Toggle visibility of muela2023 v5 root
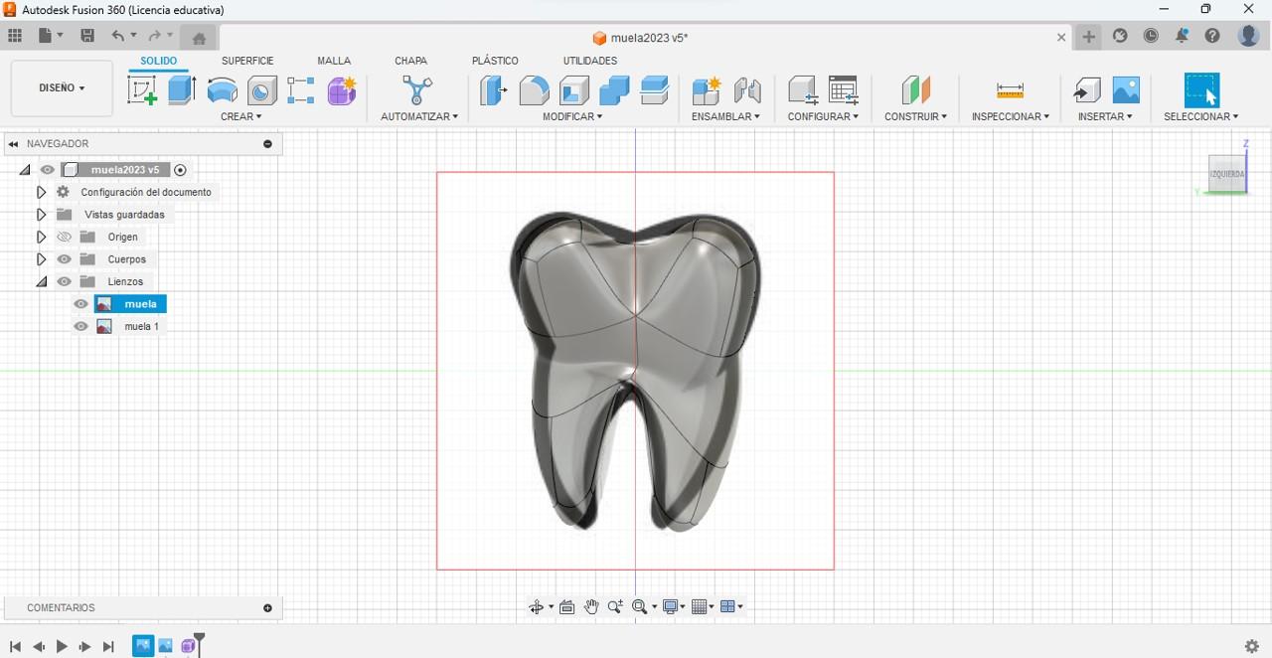The image size is (1272, 658). click(48, 170)
